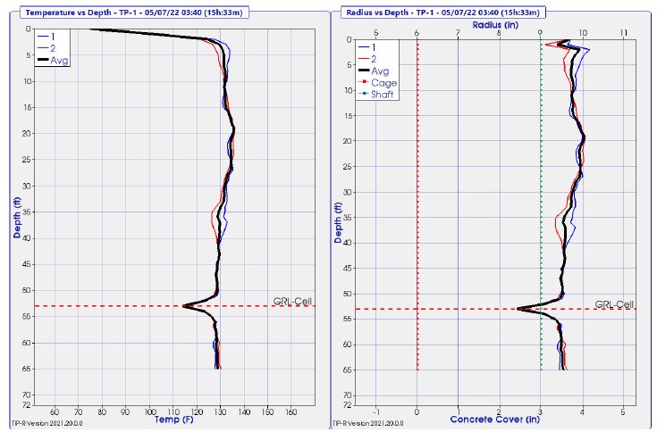
Task: Select legend entry 1 in Temperature chart
Action: (x=43, y=36)
